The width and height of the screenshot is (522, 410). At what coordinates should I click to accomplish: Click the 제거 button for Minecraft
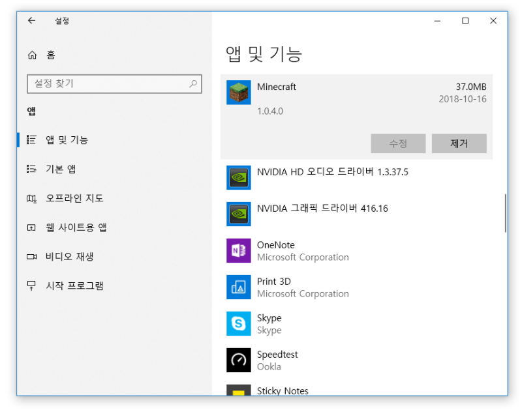click(x=459, y=143)
